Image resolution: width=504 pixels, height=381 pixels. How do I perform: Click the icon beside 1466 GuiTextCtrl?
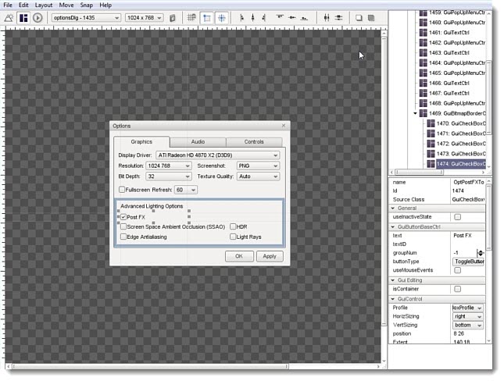(422, 83)
